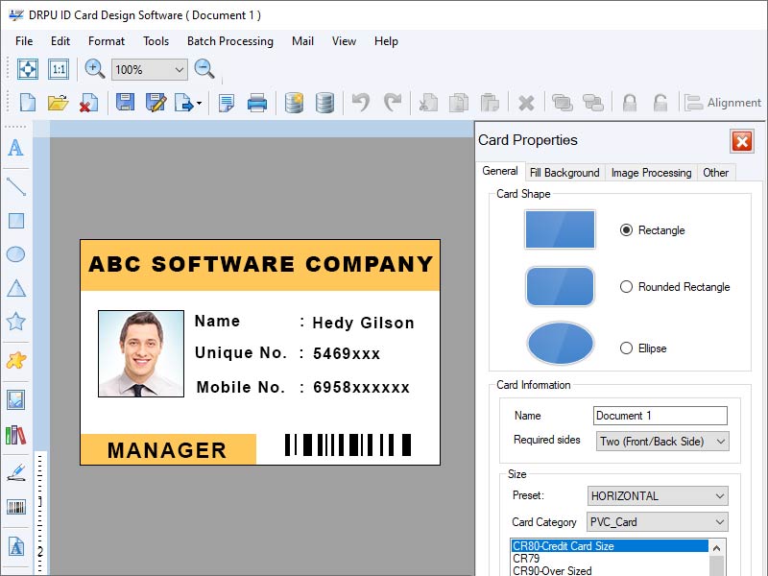The width and height of the screenshot is (768, 576).
Task: Open the Preset dropdown showing HORIZONTAL
Action: click(x=657, y=495)
